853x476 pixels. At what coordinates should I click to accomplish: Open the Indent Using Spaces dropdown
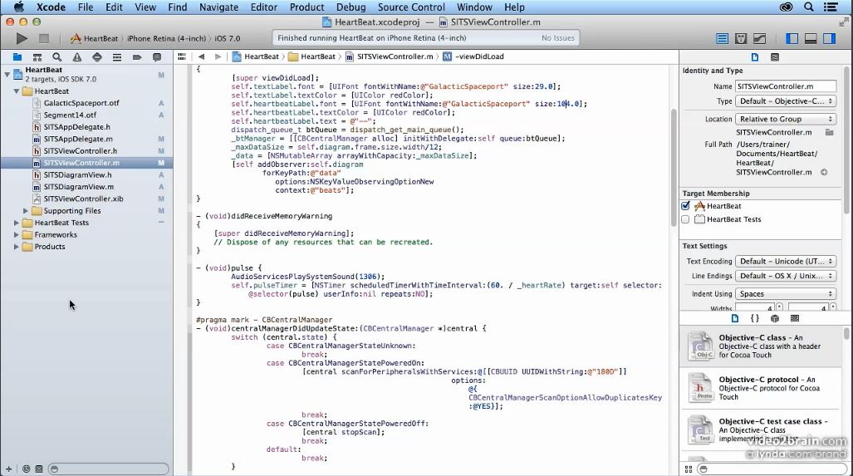[785, 293]
